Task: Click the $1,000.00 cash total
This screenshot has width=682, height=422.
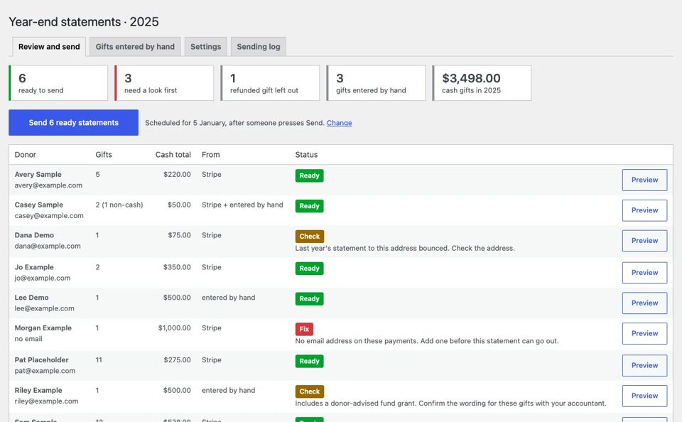Action: [175, 328]
